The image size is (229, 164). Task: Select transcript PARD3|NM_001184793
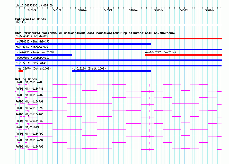(29, 146)
